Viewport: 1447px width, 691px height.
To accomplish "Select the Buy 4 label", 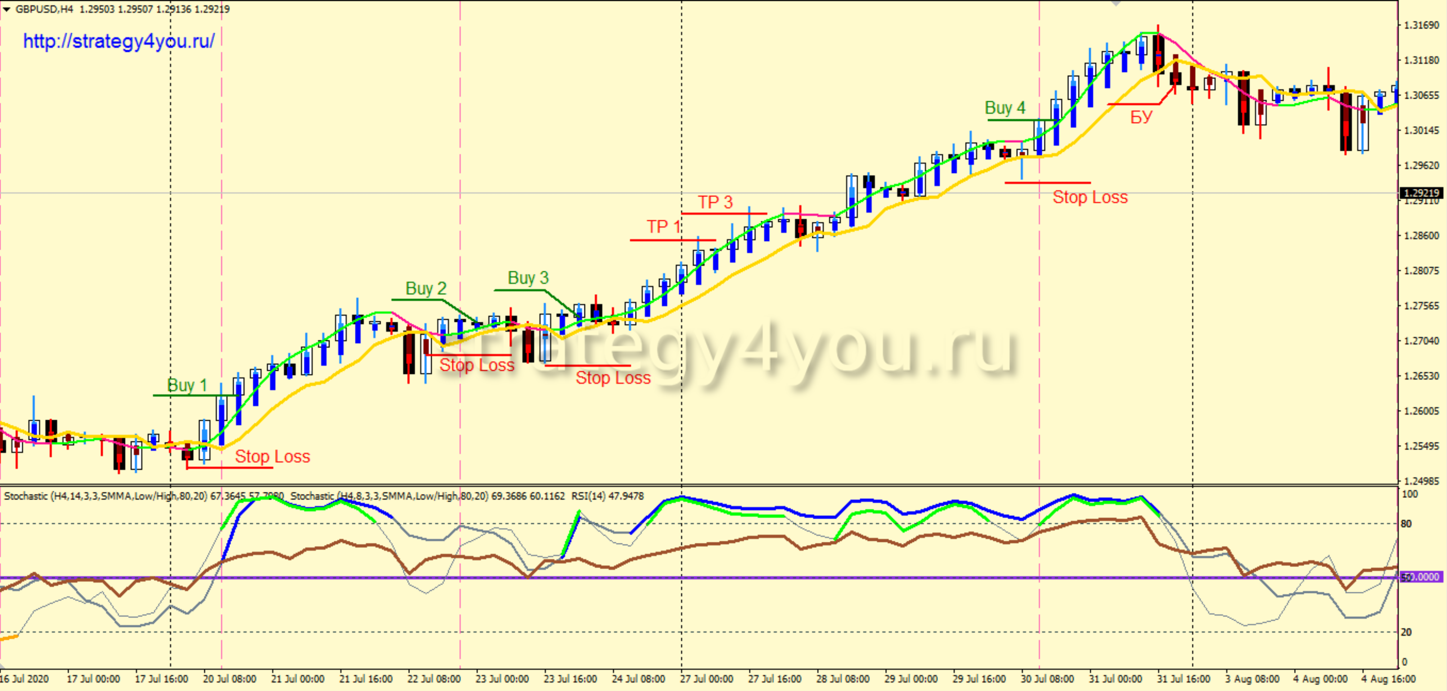I will click(x=1005, y=108).
